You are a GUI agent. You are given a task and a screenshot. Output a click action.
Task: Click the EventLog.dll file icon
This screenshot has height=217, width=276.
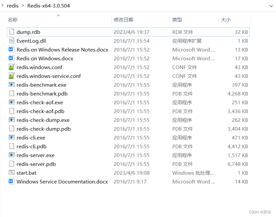pos(12,41)
